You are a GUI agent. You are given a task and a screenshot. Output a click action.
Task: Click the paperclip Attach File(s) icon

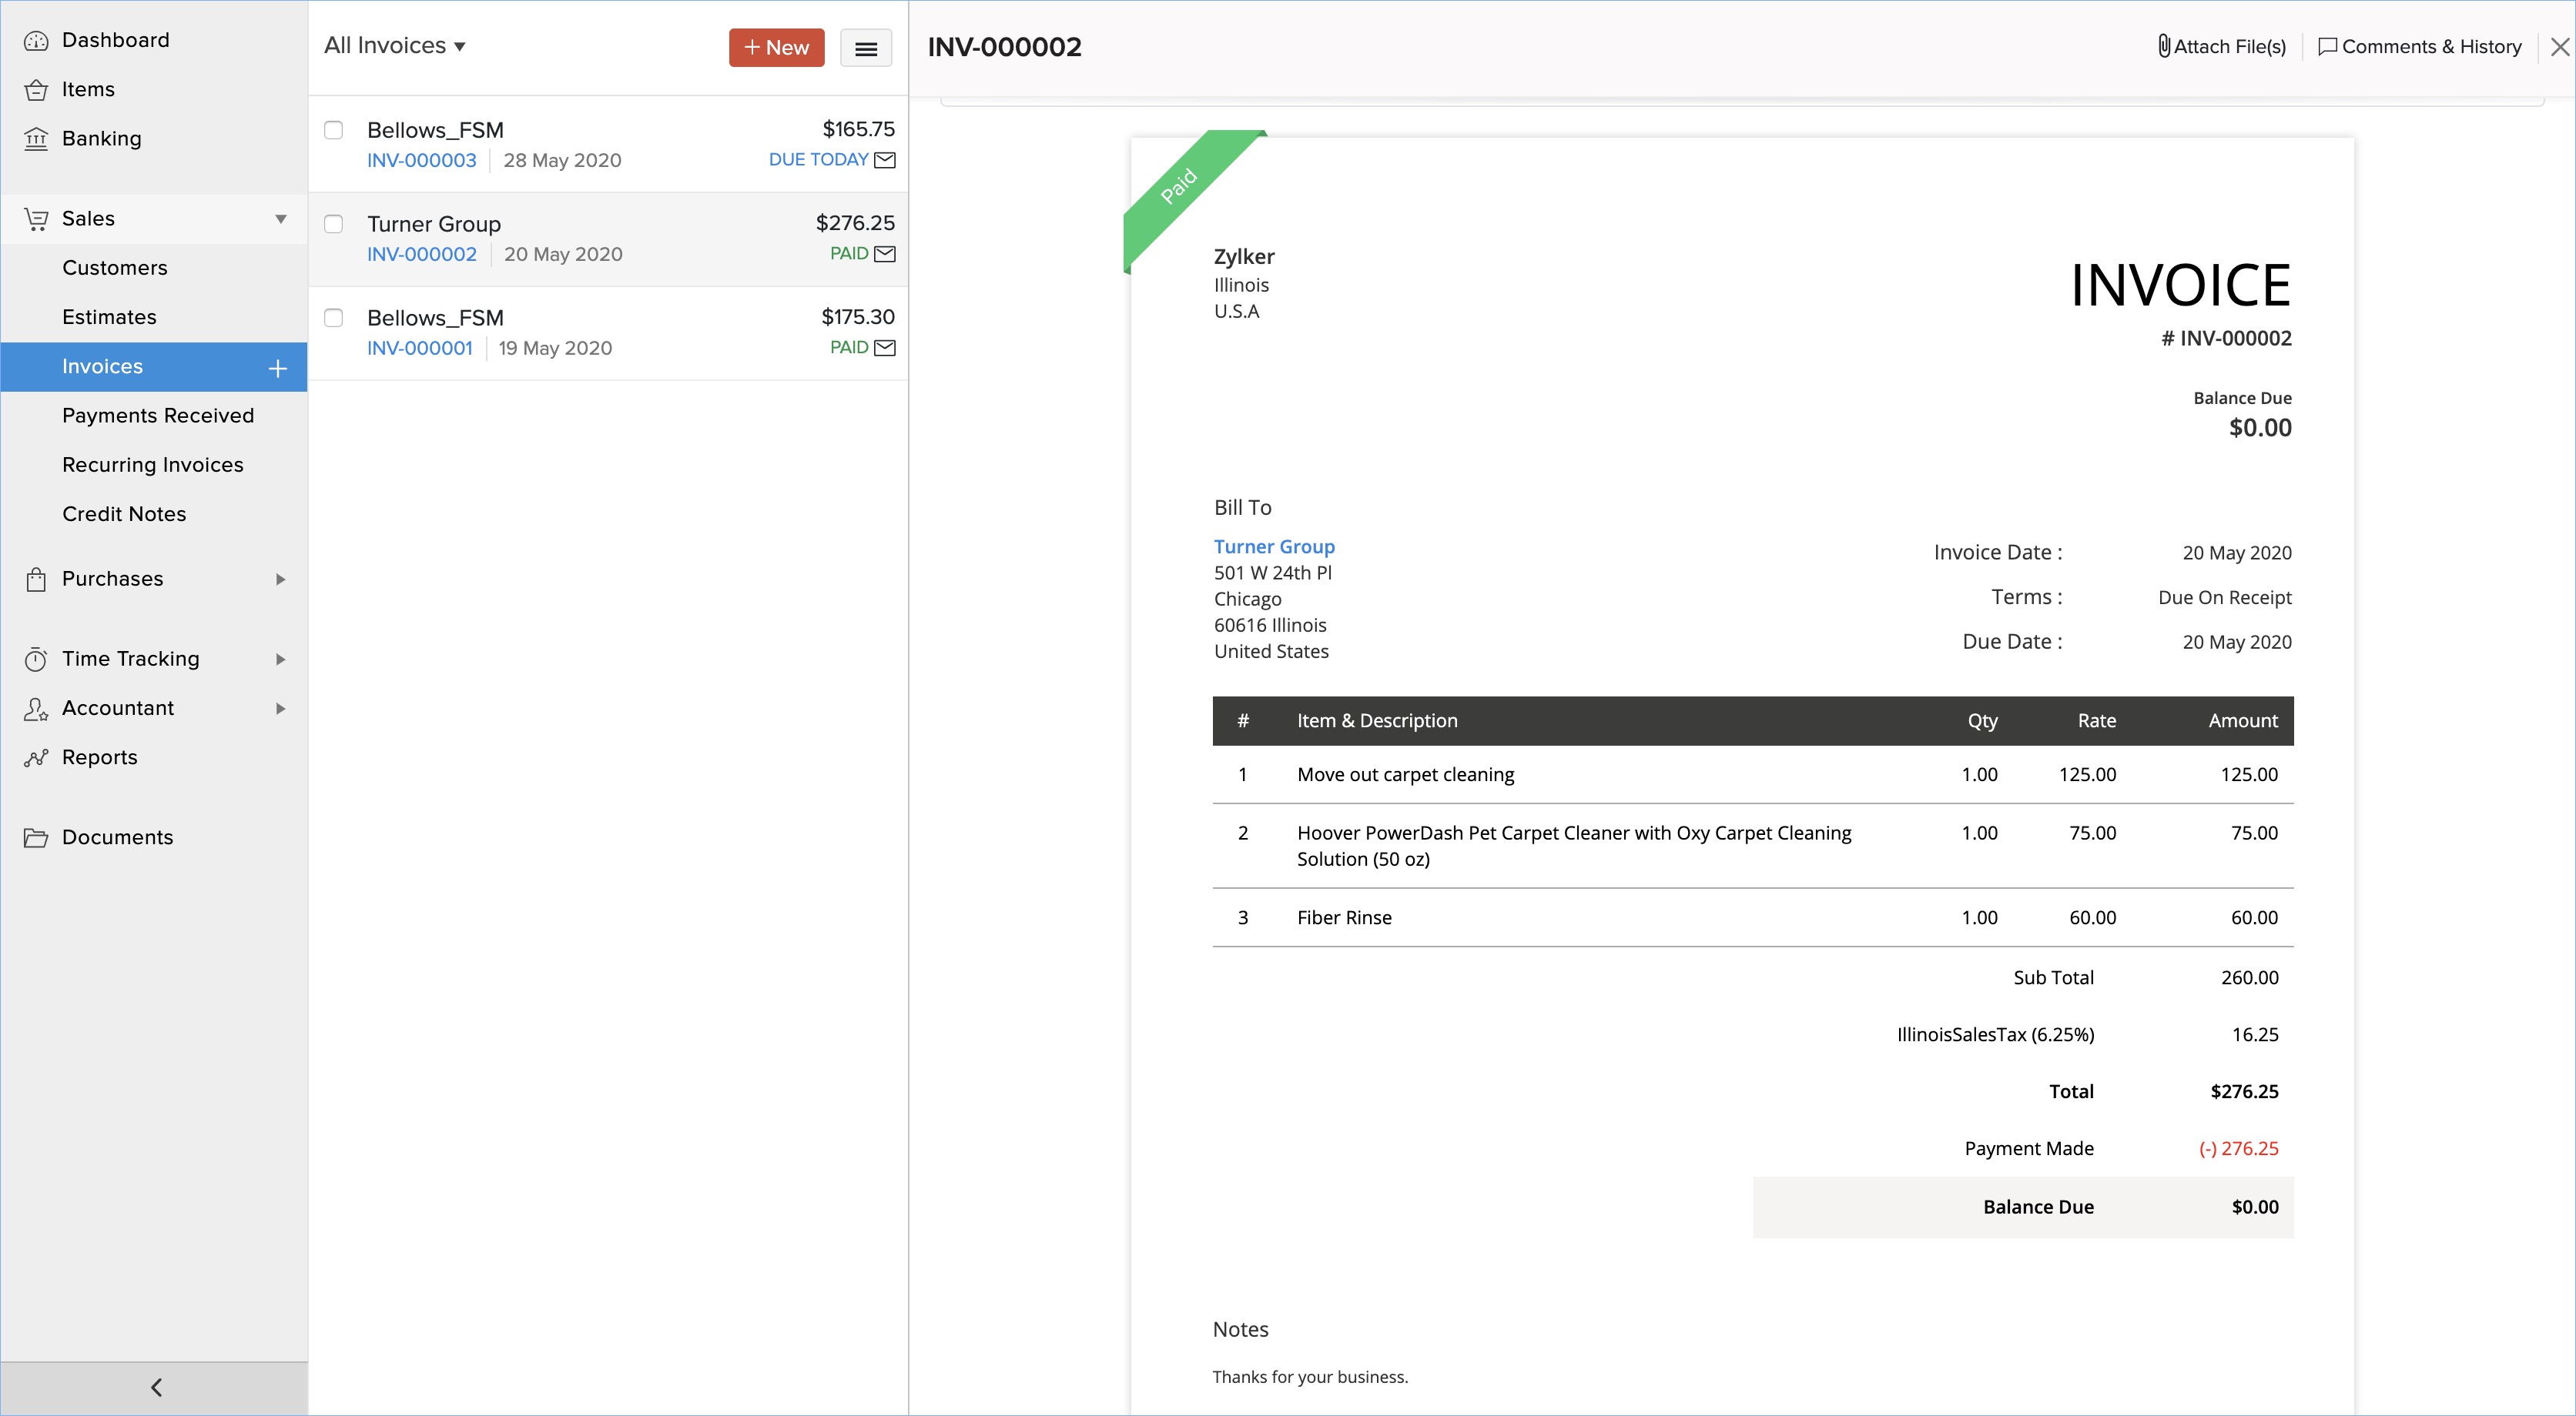[2163, 47]
